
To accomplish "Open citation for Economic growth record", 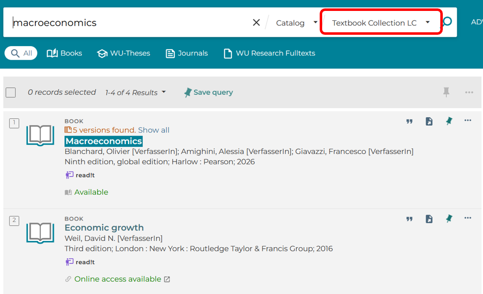I will point(409,219).
